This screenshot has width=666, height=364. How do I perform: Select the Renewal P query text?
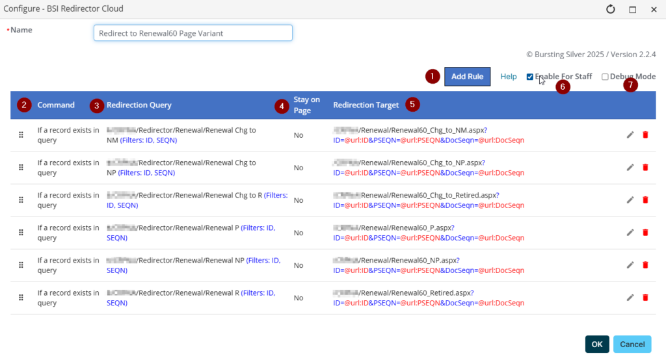[191, 233]
